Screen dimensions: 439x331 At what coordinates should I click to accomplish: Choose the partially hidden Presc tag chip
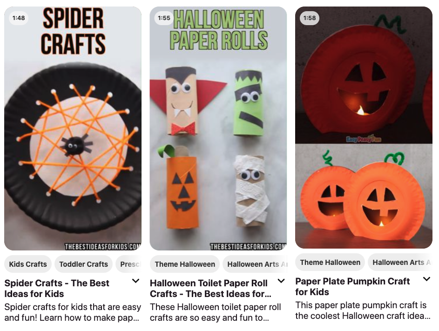[x=129, y=264]
